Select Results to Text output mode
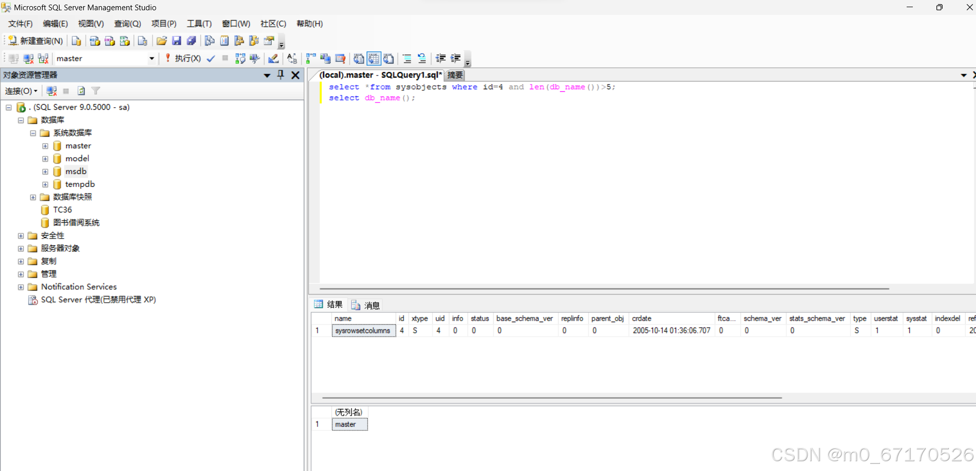The image size is (976, 471). click(359, 58)
